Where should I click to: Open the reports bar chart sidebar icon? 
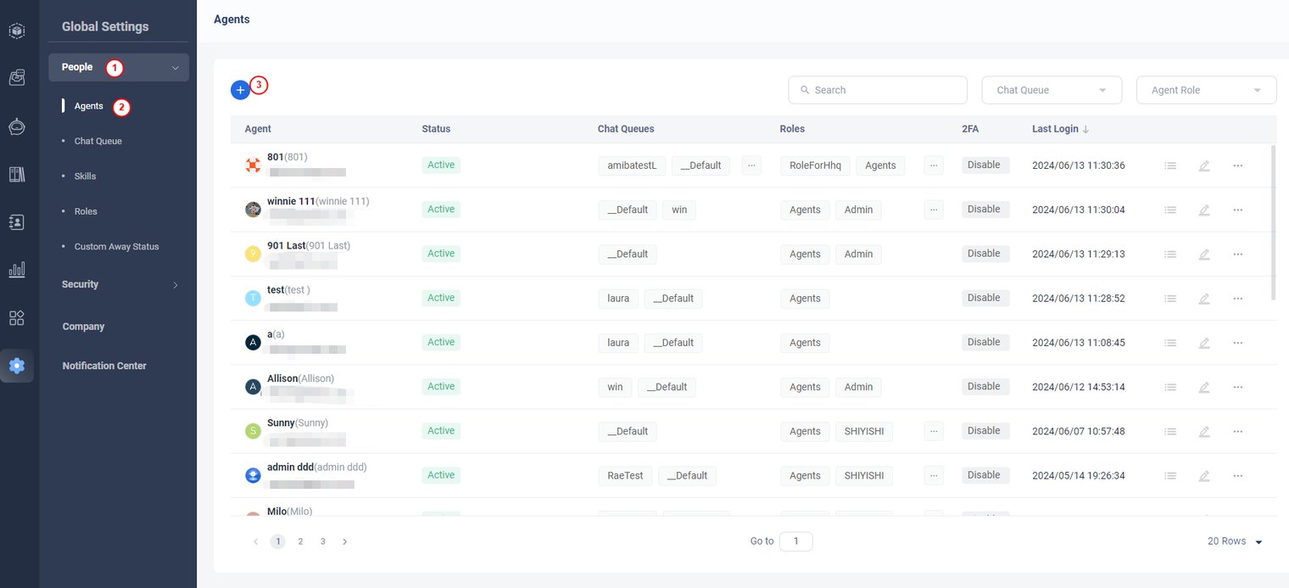(17, 270)
